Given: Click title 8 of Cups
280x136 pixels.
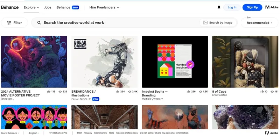Looking at the screenshot, I should tap(219, 92).
